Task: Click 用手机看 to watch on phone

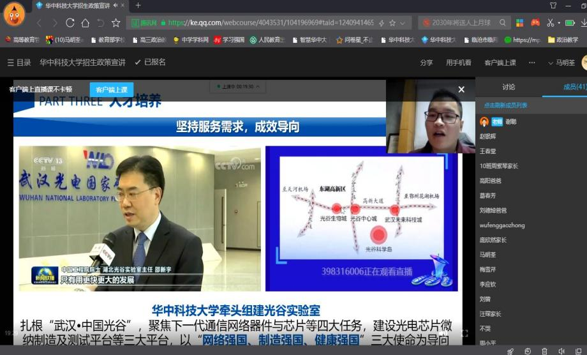Action: click(x=458, y=63)
